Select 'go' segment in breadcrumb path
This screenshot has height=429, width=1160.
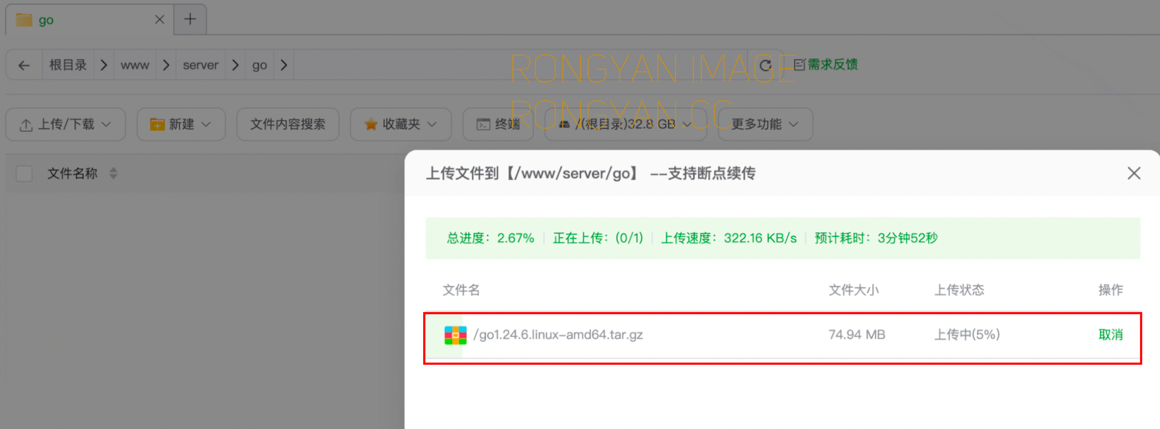coord(259,65)
